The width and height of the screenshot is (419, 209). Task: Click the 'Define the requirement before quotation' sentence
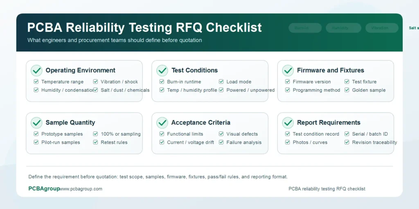158,177
